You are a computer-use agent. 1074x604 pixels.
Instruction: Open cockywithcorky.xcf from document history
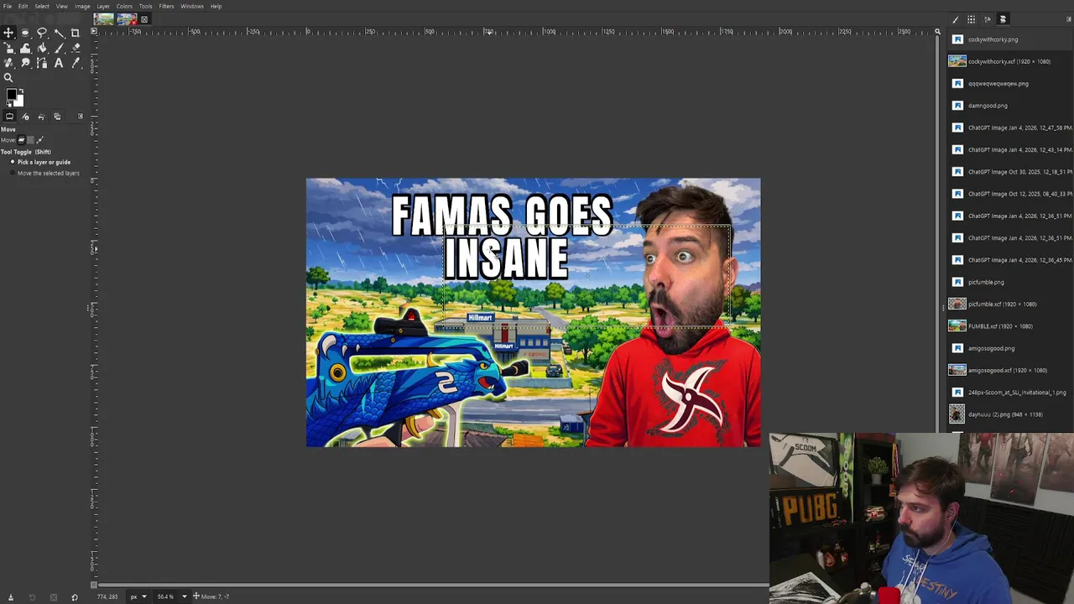[1009, 61]
